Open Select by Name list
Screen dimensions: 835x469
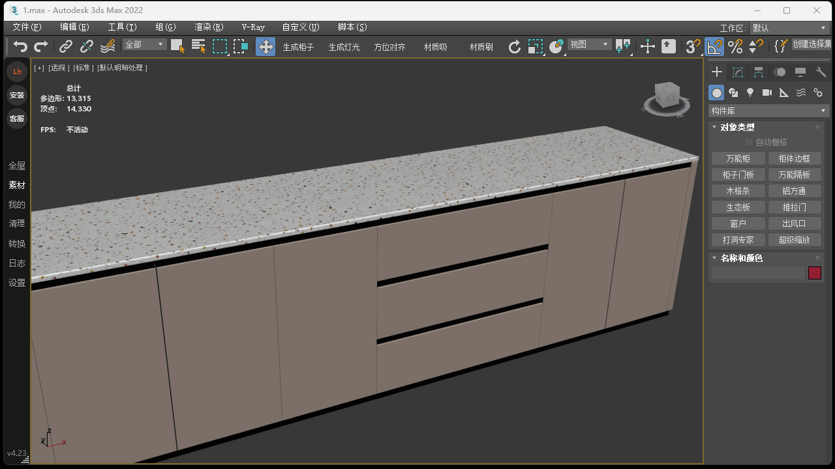click(x=198, y=46)
